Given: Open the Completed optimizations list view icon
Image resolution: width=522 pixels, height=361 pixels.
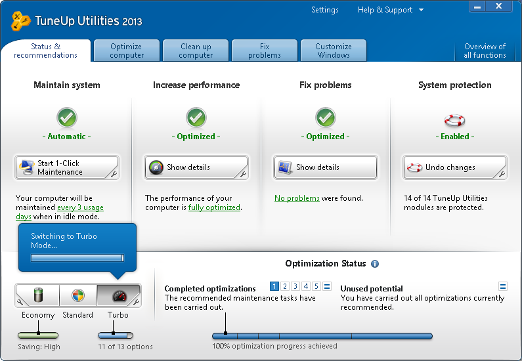Looking at the screenshot, I should click(327, 286).
